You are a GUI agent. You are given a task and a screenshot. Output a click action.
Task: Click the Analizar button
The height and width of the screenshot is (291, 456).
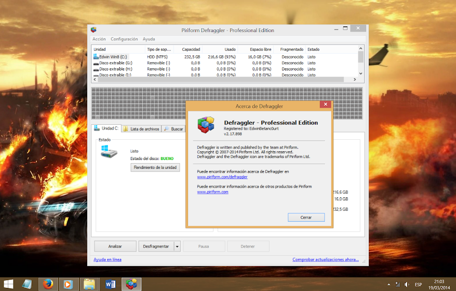coord(115,246)
